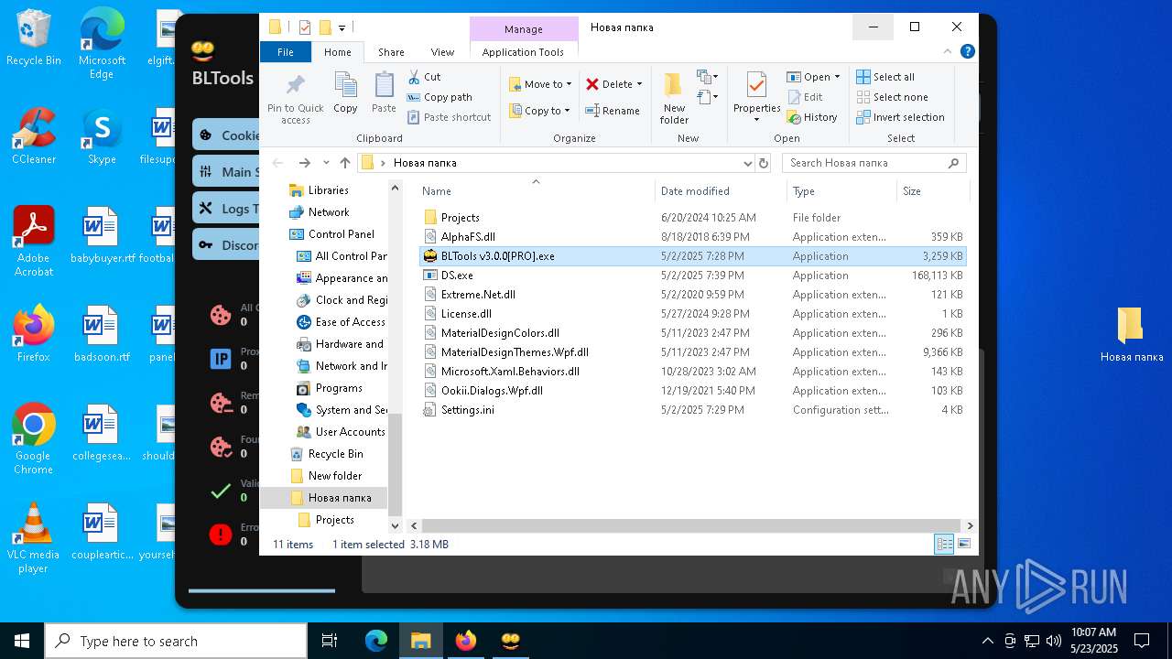Screen dimensions: 1172x659
Task: Open Quick Access Toolbar customize dropdown
Action: tap(342, 27)
